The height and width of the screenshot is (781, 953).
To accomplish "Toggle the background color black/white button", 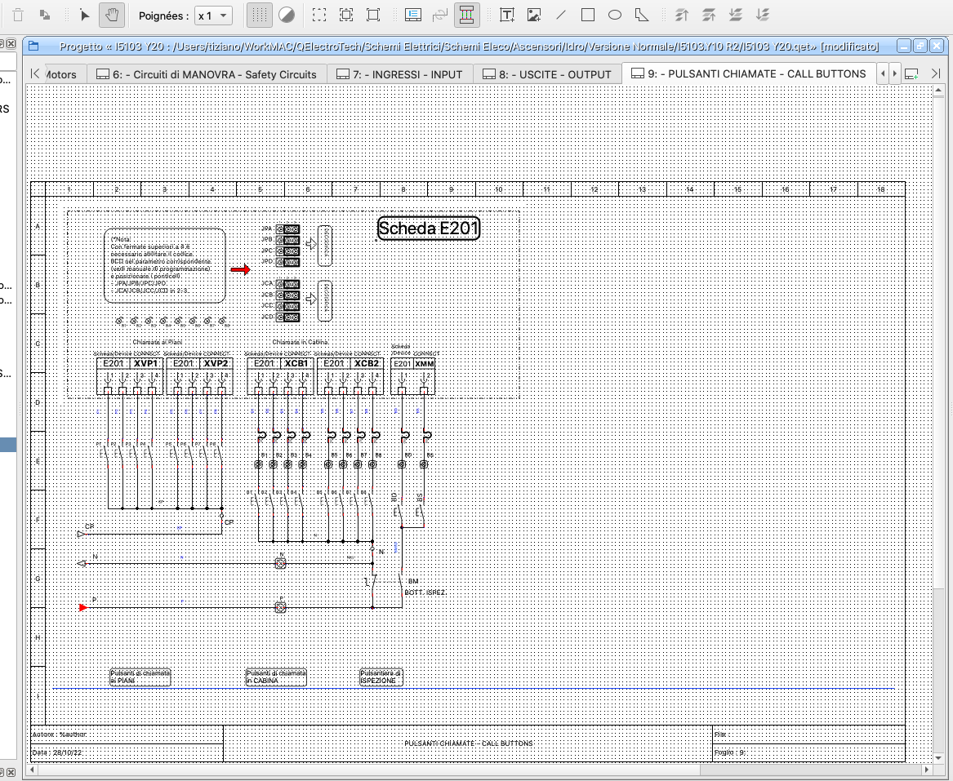I will coord(287,16).
